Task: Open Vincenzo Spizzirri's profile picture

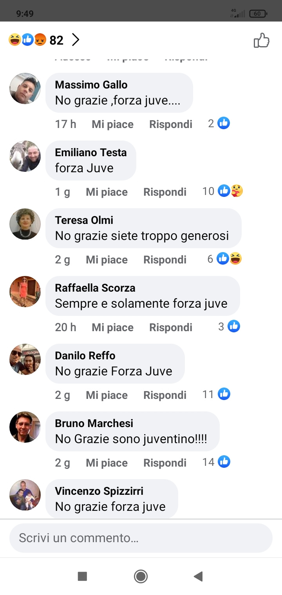Action: coord(25,495)
